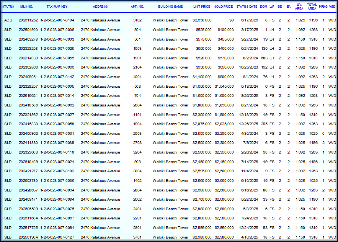The width and height of the screenshot is (338, 242).
Task: Click the STATUS DATE column header
Action: (x=247, y=7)
